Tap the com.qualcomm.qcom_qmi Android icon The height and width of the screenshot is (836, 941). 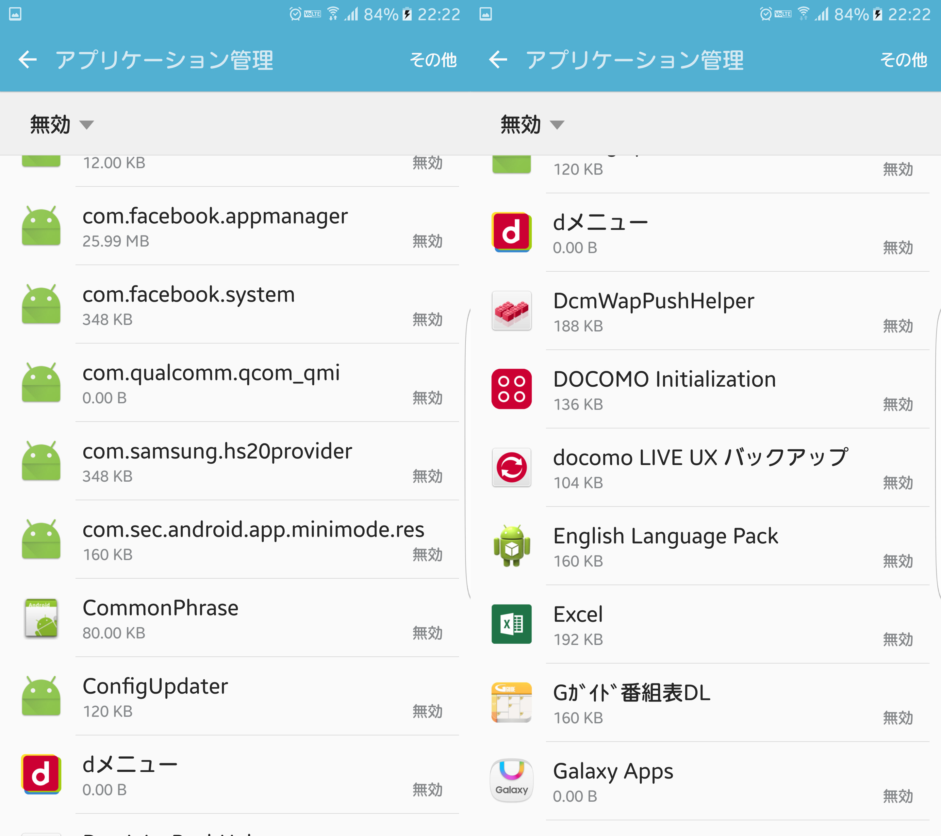pyautogui.click(x=41, y=382)
